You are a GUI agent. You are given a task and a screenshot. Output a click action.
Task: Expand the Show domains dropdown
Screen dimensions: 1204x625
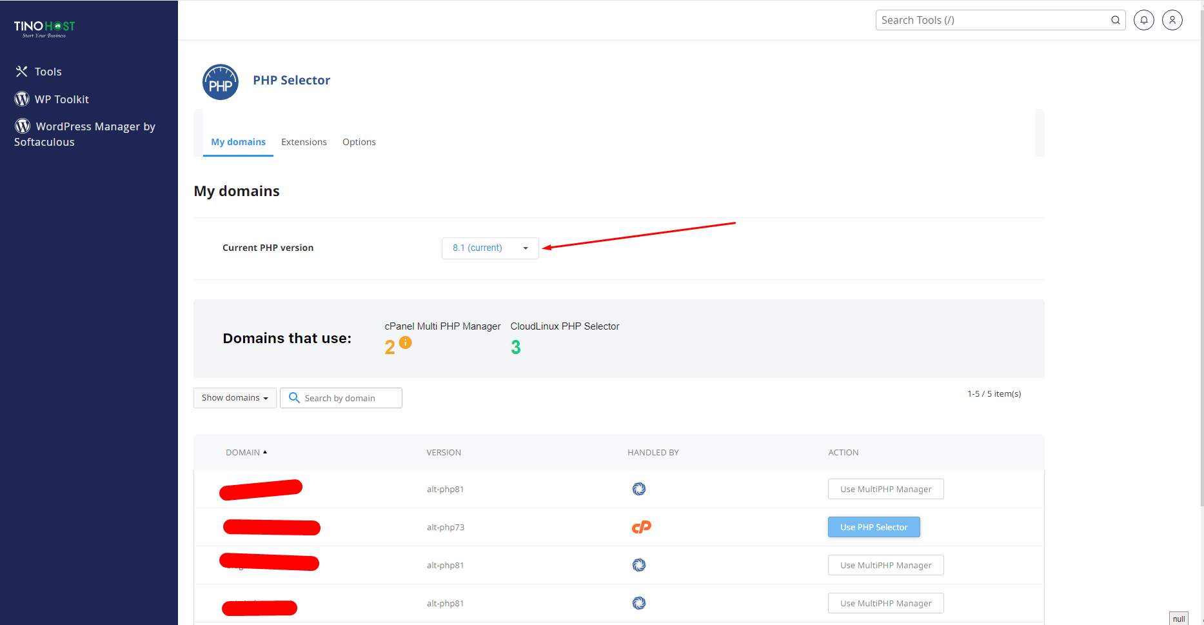pyautogui.click(x=235, y=398)
